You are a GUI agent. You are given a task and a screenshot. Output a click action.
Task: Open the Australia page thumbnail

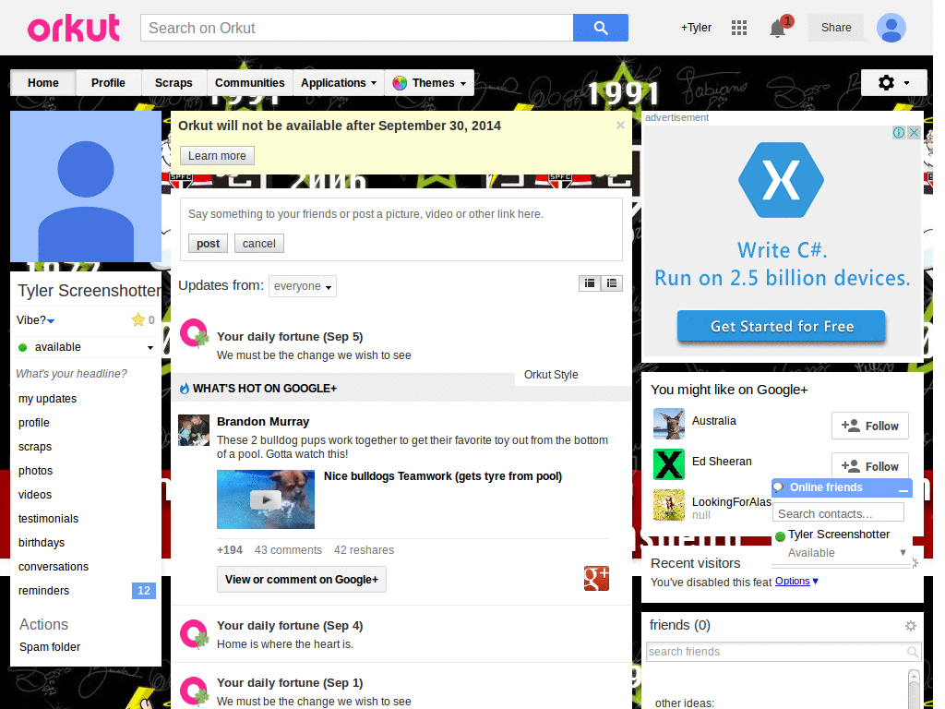click(669, 424)
